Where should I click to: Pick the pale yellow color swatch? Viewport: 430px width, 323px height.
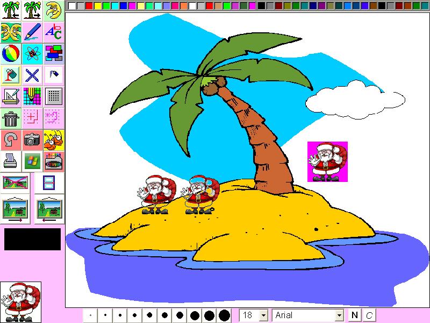pos(141,5)
